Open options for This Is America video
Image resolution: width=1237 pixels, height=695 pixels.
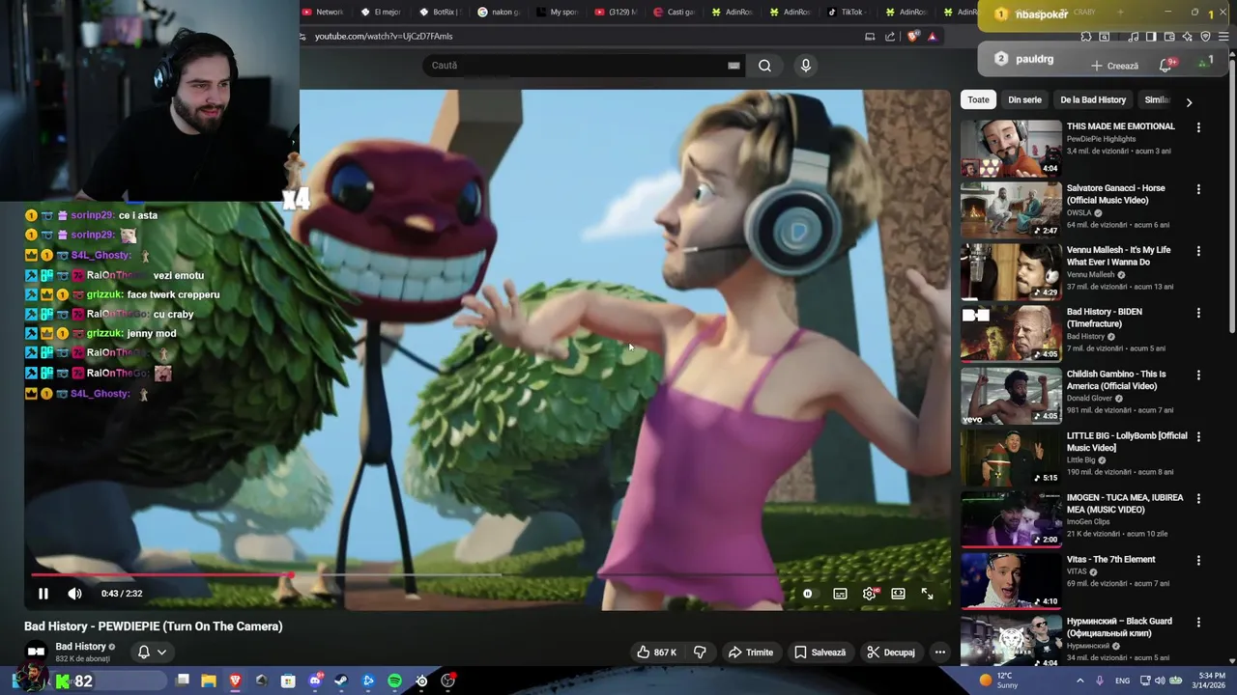pos(1198,375)
